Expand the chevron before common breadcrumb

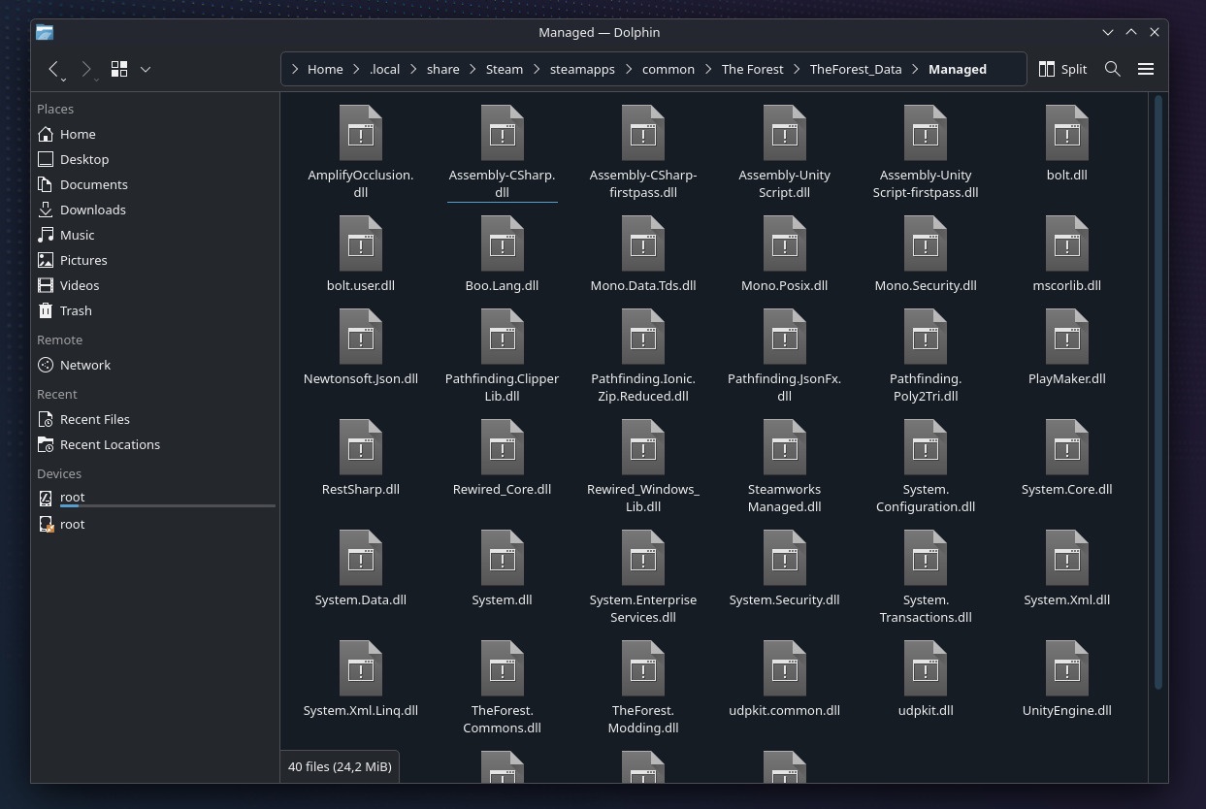pyautogui.click(x=629, y=69)
